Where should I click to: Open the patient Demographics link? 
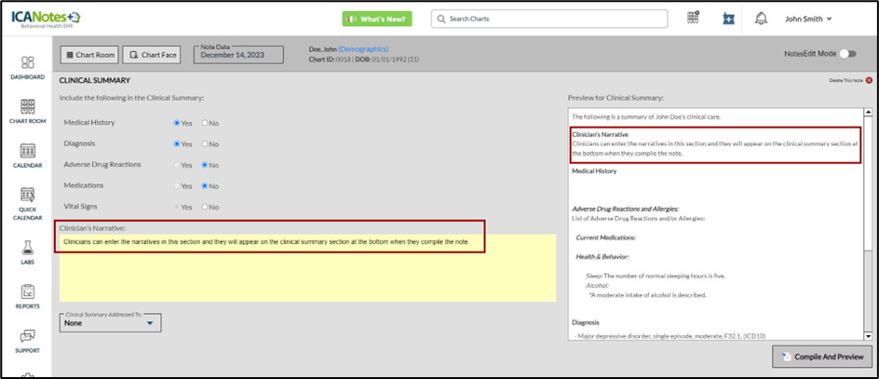[x=362, y=49]
